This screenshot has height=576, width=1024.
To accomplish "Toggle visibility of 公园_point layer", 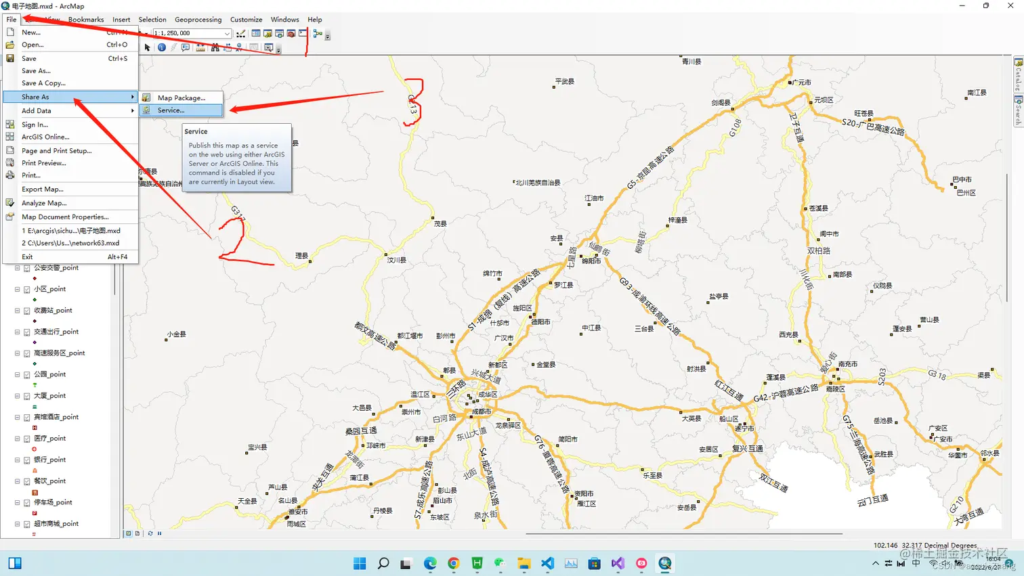I will point(27,375).
